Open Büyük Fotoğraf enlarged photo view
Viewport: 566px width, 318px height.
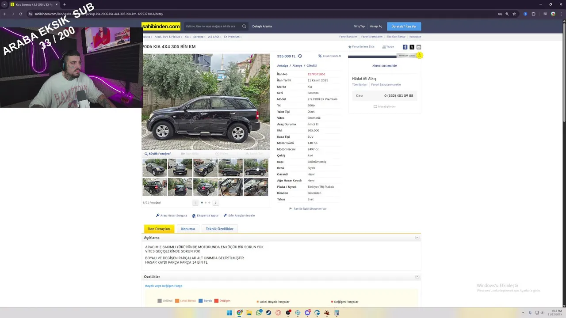pyautogui.click(x=157, y=154)
